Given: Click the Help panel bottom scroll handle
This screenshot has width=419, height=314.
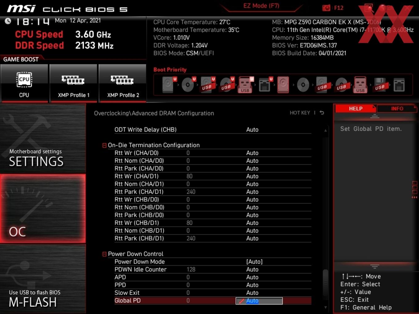Looking at the screenshot, I should pos(375,266).
